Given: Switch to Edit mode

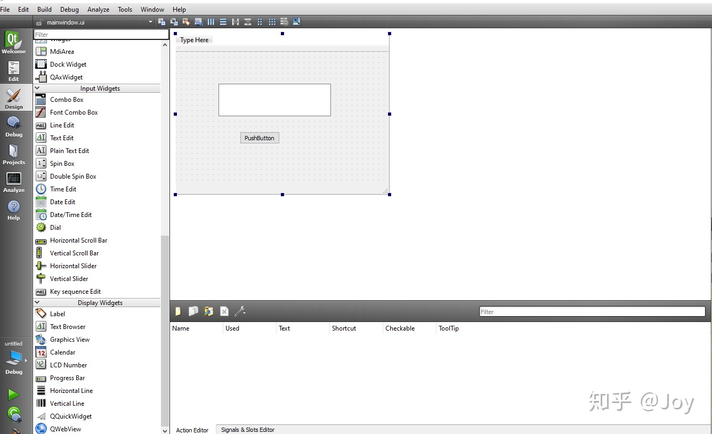Looking at the screenshot, I should point(13,71).
